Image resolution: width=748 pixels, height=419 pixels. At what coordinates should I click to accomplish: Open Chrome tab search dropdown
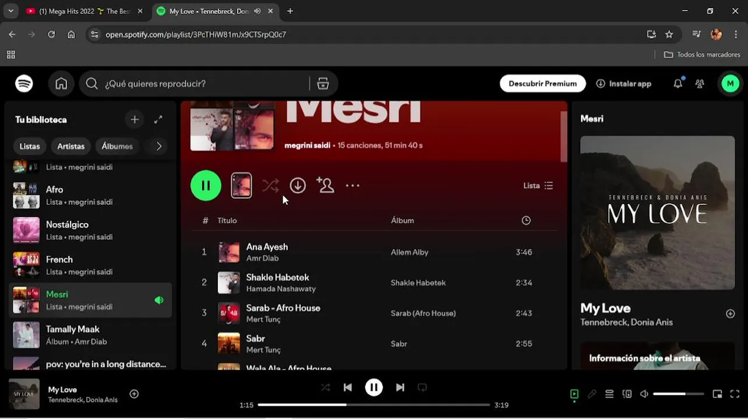(10, 11)
